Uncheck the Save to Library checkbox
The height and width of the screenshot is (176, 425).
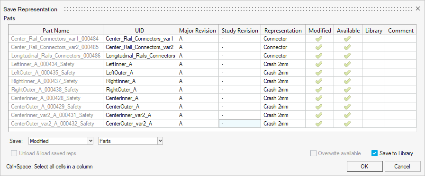374,153
